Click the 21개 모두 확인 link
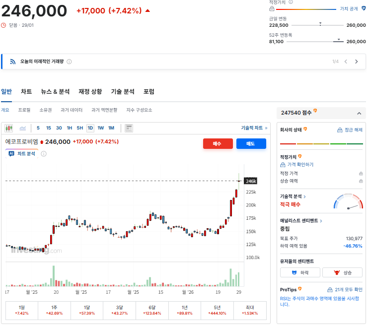 [345, 290]
